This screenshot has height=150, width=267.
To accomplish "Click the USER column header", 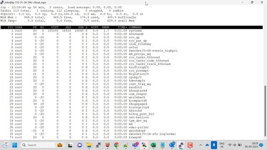I will pos(18,27).
